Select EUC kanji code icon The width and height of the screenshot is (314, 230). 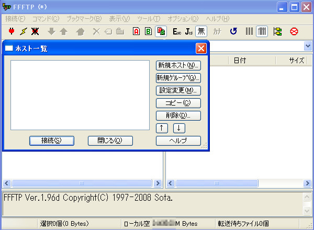click(x=177, y=31)
